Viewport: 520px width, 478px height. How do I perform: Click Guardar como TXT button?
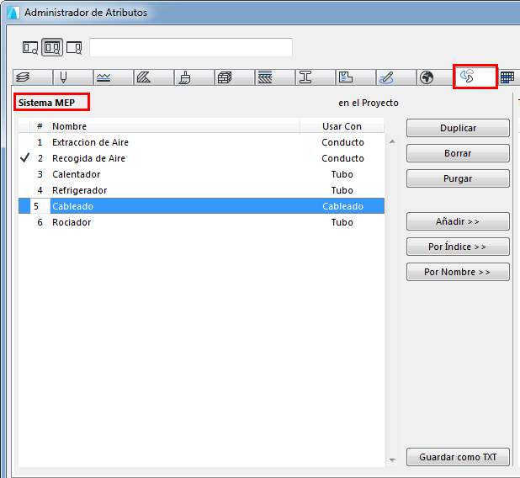tap(458, 457)
